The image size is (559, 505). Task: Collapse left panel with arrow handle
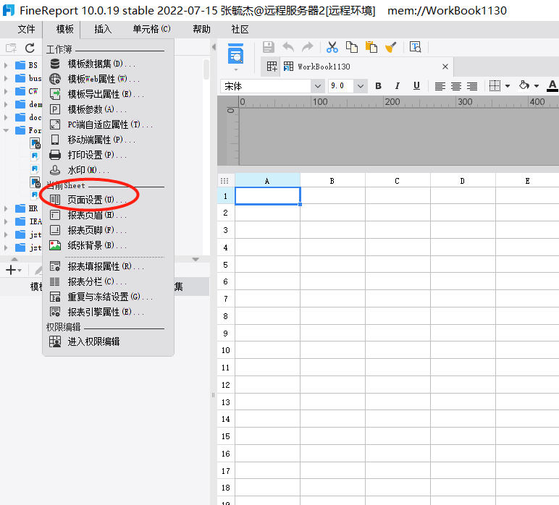[214, 47]
